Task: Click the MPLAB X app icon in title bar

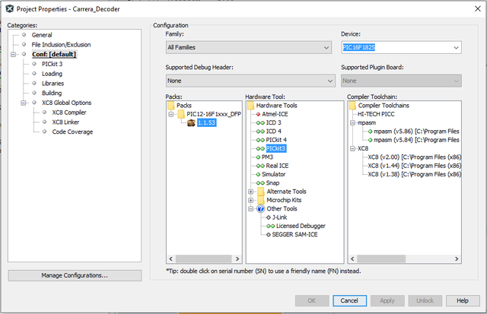Action: [10, 8]
